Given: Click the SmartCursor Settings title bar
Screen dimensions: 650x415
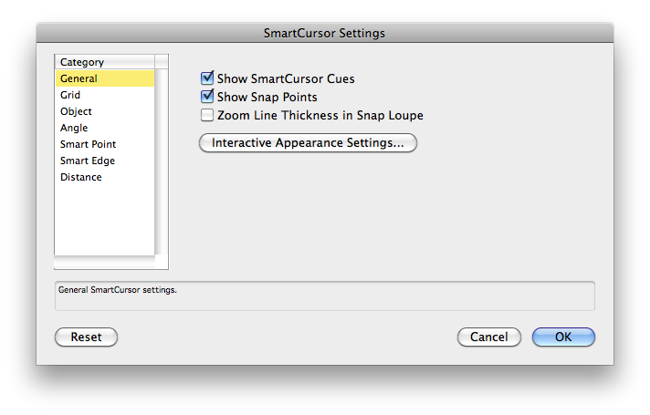Looking at the screenshot, I should (x=324, y=33).
